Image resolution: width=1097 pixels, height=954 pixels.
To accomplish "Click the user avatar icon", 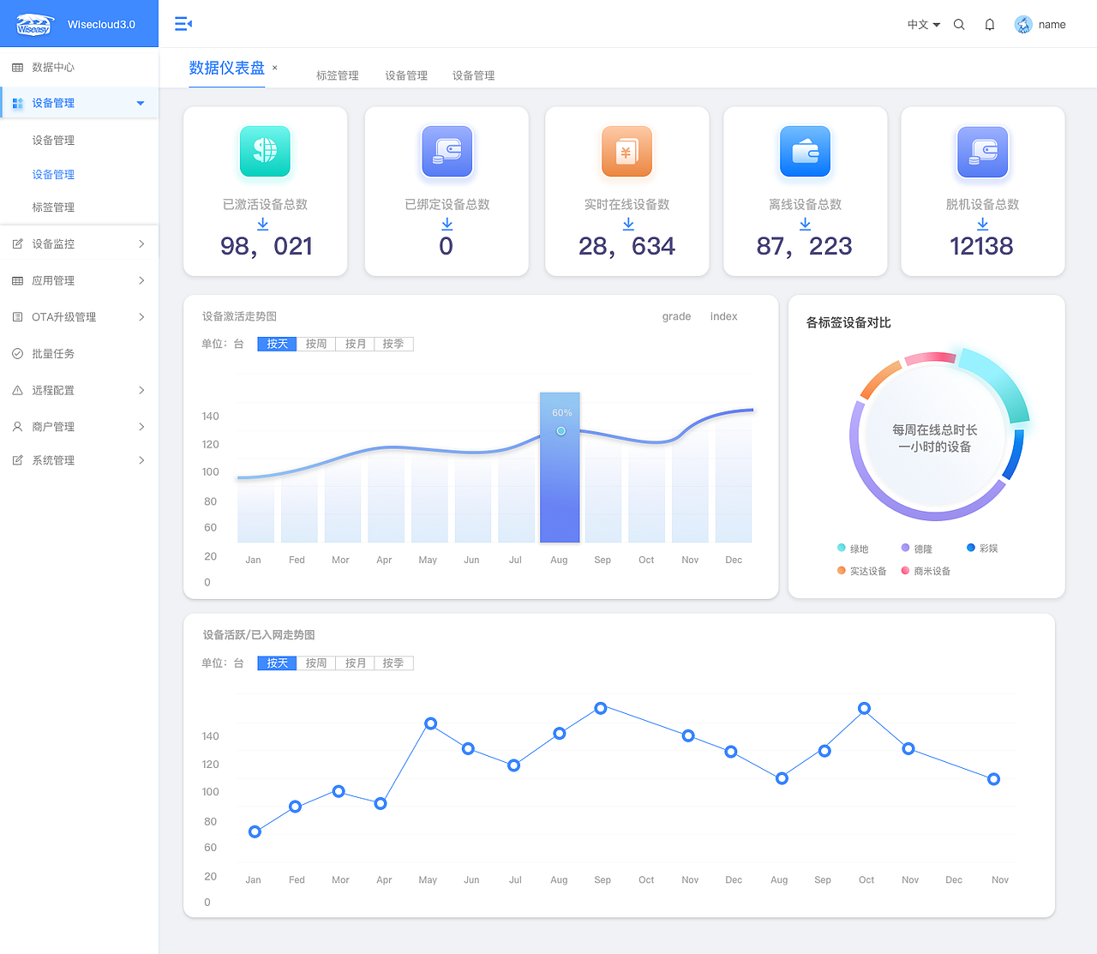I will 1023,25.
